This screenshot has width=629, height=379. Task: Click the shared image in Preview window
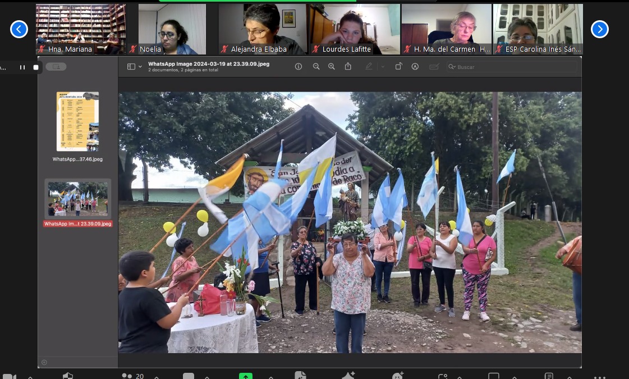click(350, 222)
